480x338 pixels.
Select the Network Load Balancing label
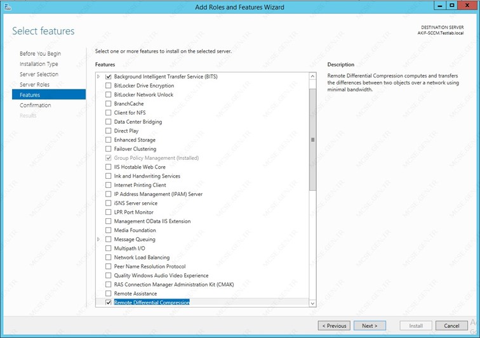coord(142,257)
